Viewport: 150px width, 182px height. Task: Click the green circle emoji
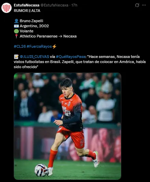tap(16, 31)
